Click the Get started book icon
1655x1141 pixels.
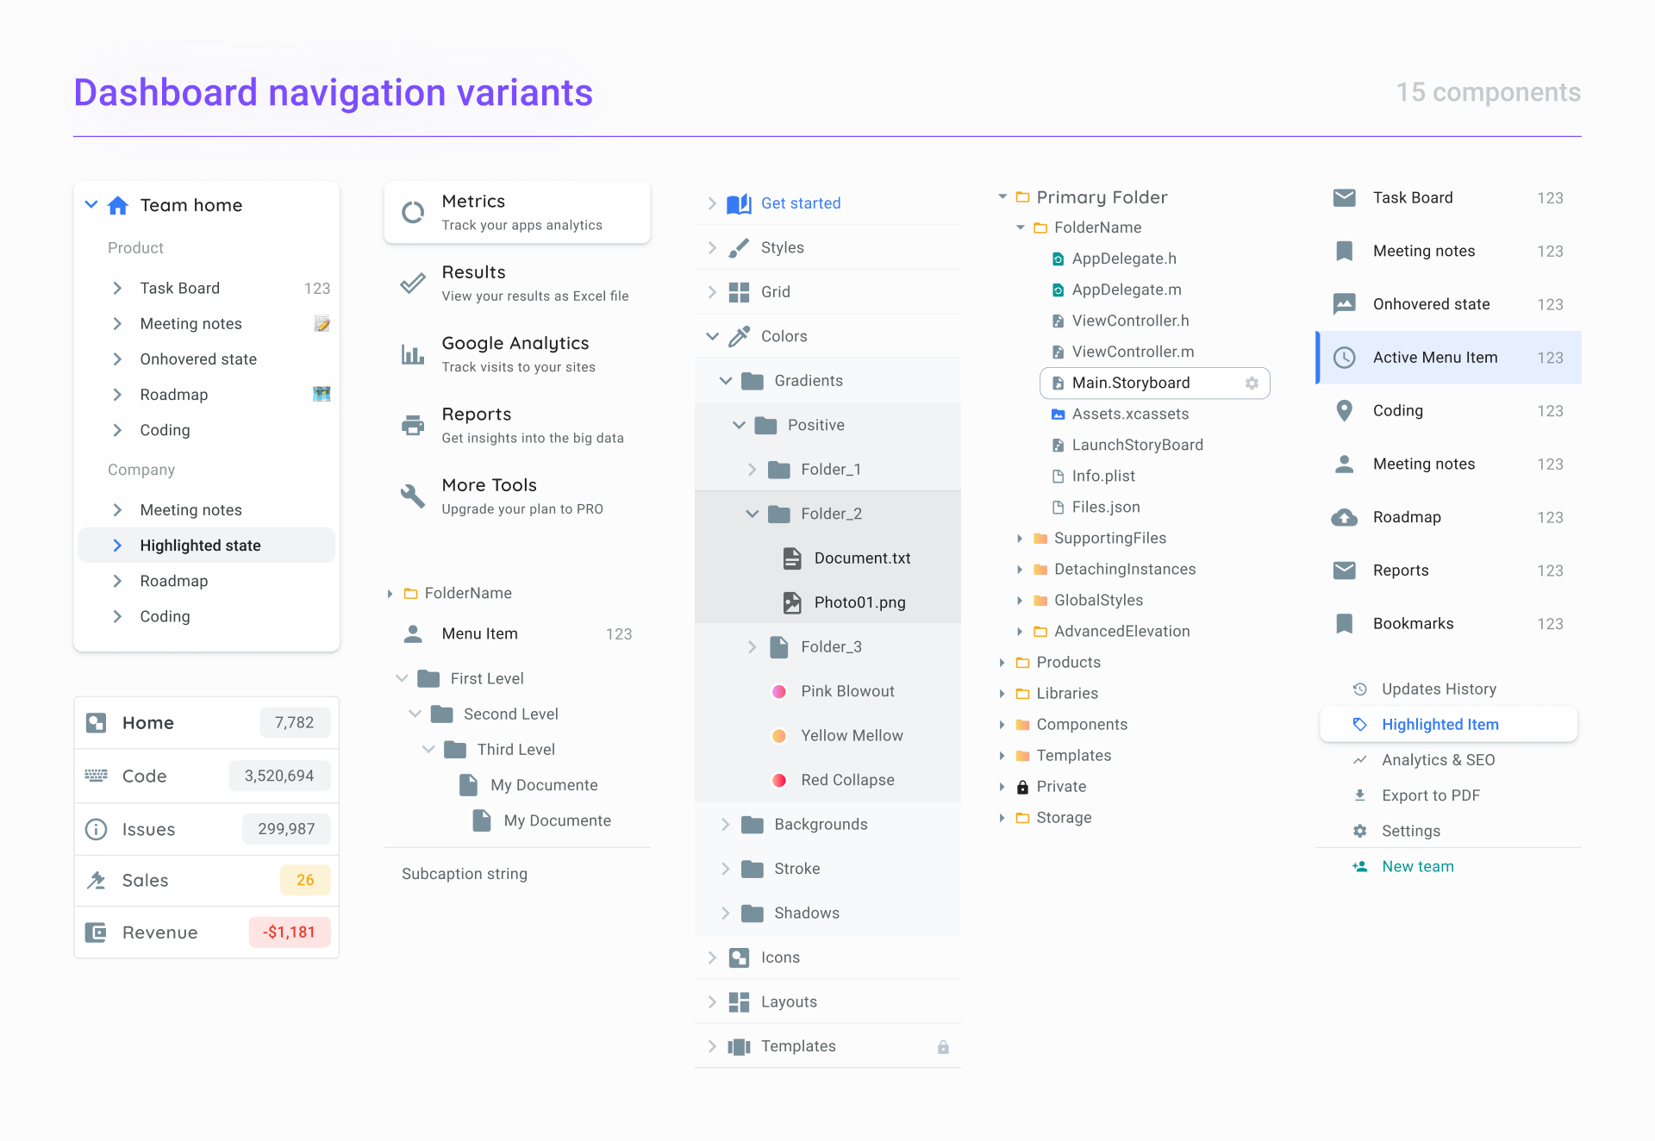click(739, 203)
